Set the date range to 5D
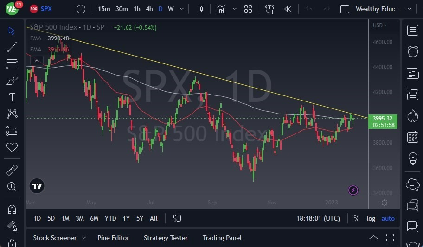423x247 pixels. coord(51,218)
